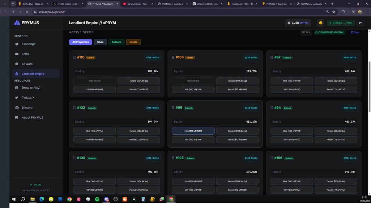Click VIP (160 xPRYM) on deed #106
The width and height of the screenshot is (371, 208).
click(292, 190)
